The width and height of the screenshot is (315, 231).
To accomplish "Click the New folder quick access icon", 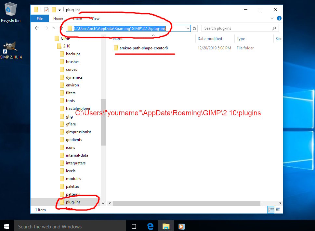I will pyautogui.click(x=54, y=9).
